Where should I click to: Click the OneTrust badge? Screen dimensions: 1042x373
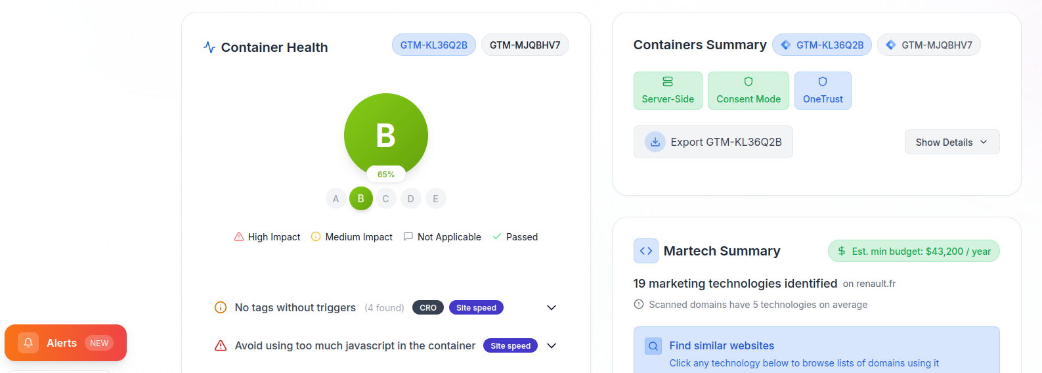click(x=823, y=91)
